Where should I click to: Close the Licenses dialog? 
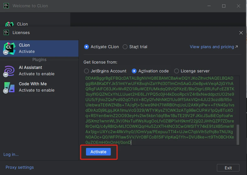coord(241,32)
